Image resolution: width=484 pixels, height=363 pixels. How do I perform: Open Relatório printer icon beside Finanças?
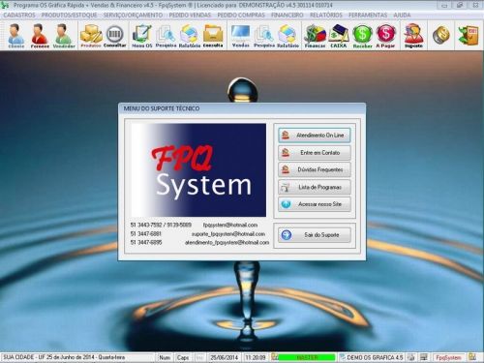point(287,36)
